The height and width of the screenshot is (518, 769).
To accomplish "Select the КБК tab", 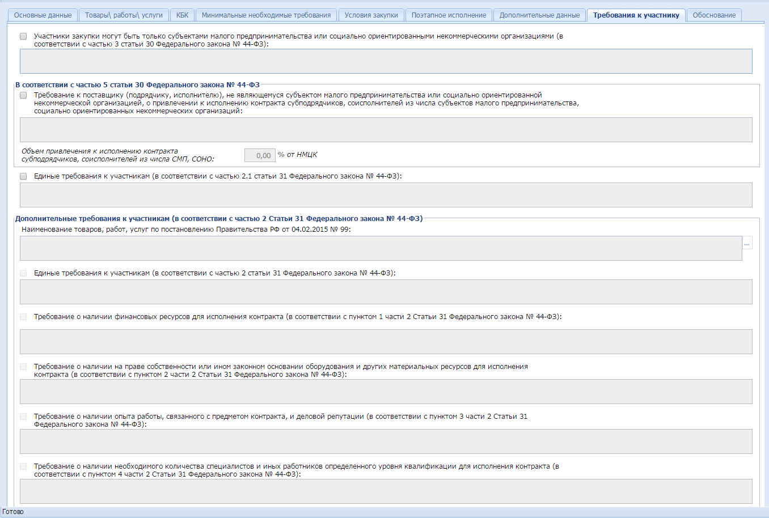I will (183, 15).
